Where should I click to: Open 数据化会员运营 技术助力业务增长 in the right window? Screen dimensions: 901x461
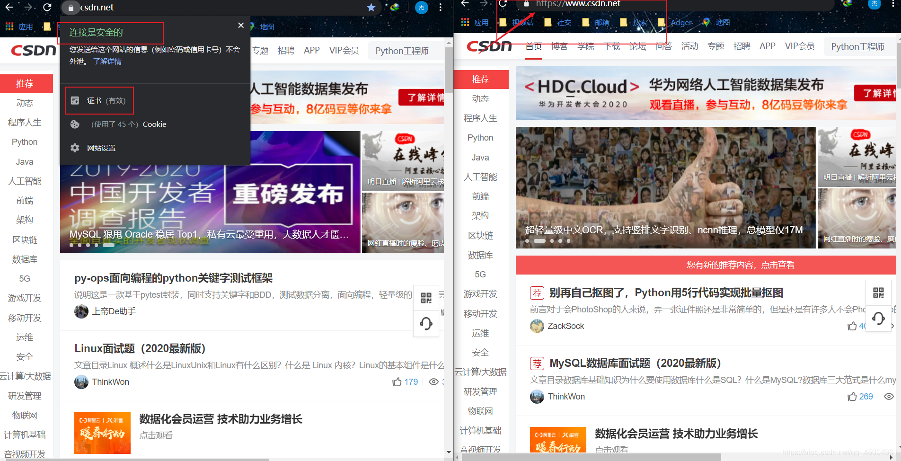pyautogui.click(x=676, y=434)
